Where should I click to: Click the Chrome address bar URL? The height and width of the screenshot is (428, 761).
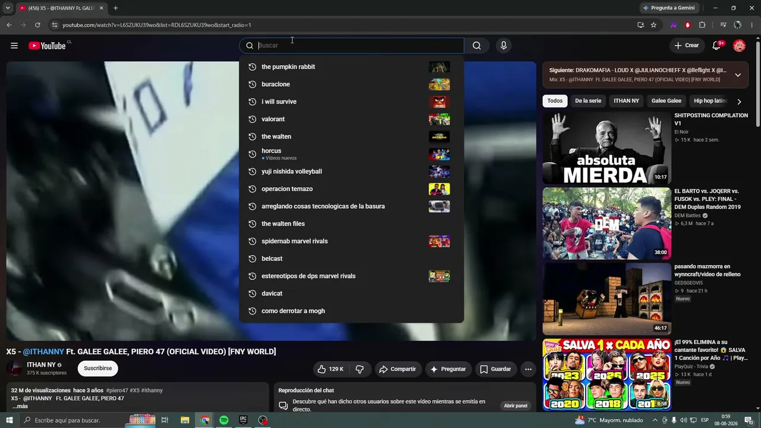157,25
